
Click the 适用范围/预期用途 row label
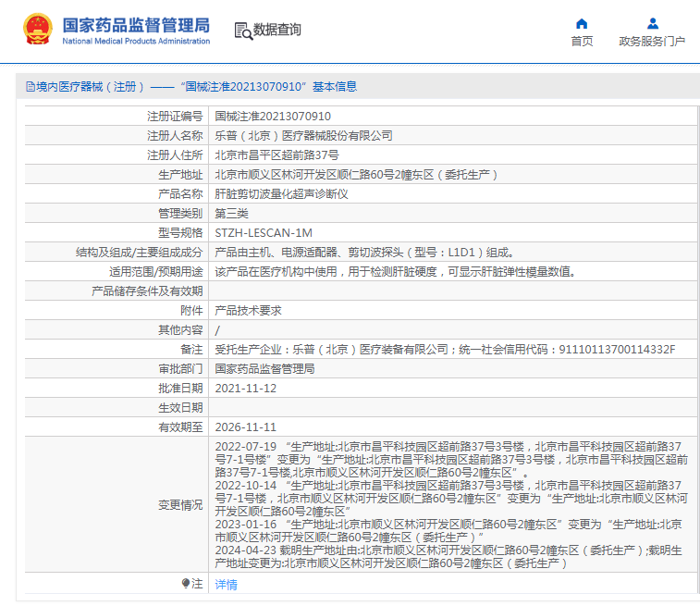click(155, 271)
